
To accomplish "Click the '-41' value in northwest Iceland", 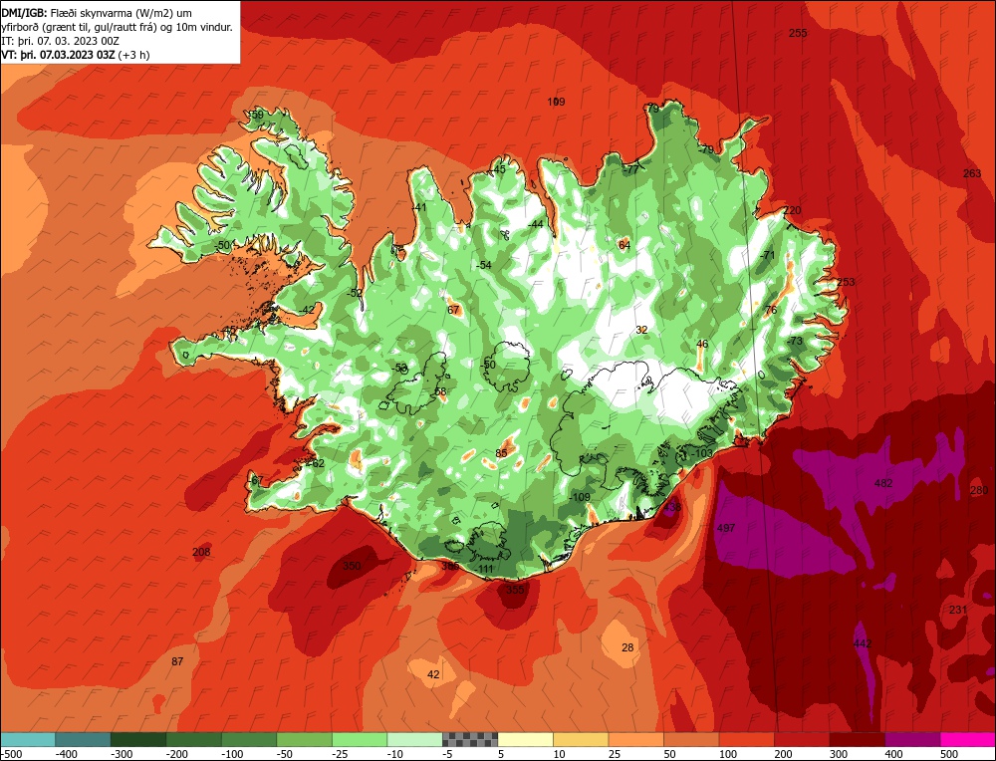I will pyautogui.click(x=419, y=208).
